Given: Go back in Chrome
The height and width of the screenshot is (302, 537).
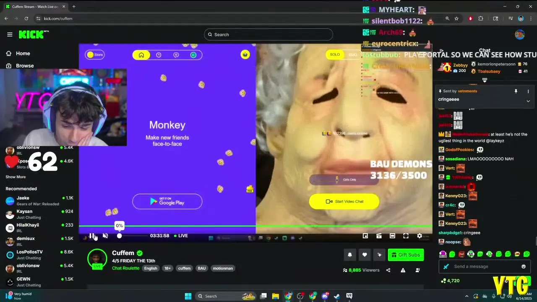Looking at the screenshot, I should point(6,18).
